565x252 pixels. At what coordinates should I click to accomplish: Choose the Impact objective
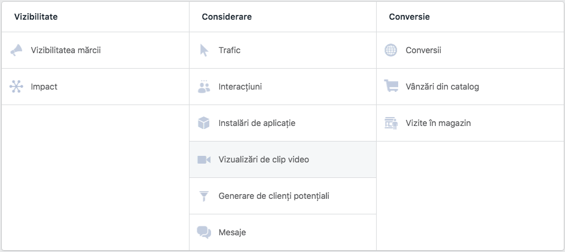tap(44, 87)
